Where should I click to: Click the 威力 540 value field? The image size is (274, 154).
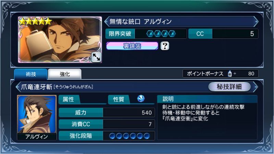[129, 112]
